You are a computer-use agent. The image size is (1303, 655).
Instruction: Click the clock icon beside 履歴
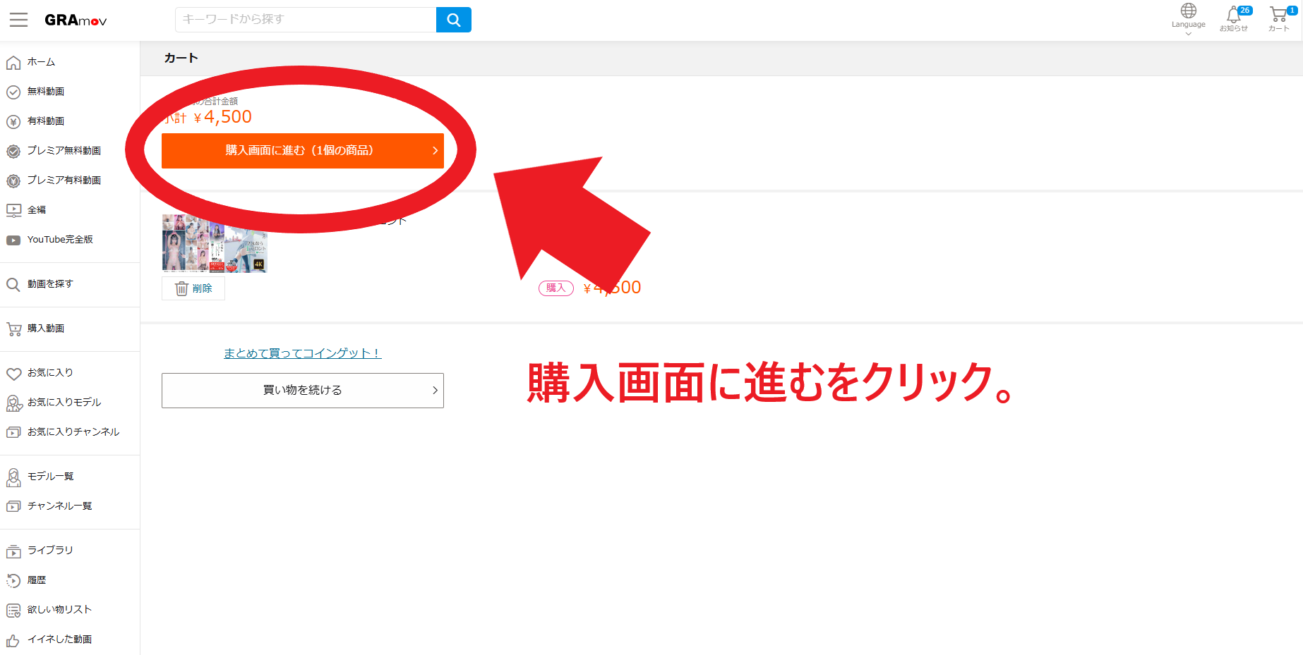[13, 581]
